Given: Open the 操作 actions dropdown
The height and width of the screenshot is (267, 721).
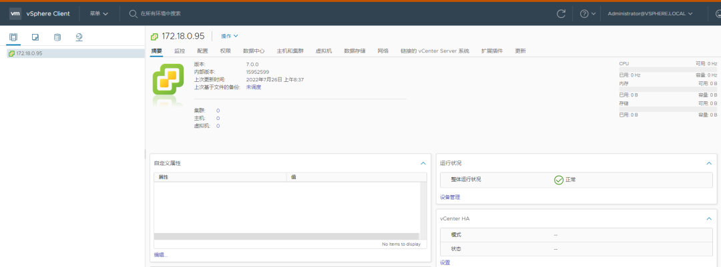Looking at the screenshot, I should (230, 36).
